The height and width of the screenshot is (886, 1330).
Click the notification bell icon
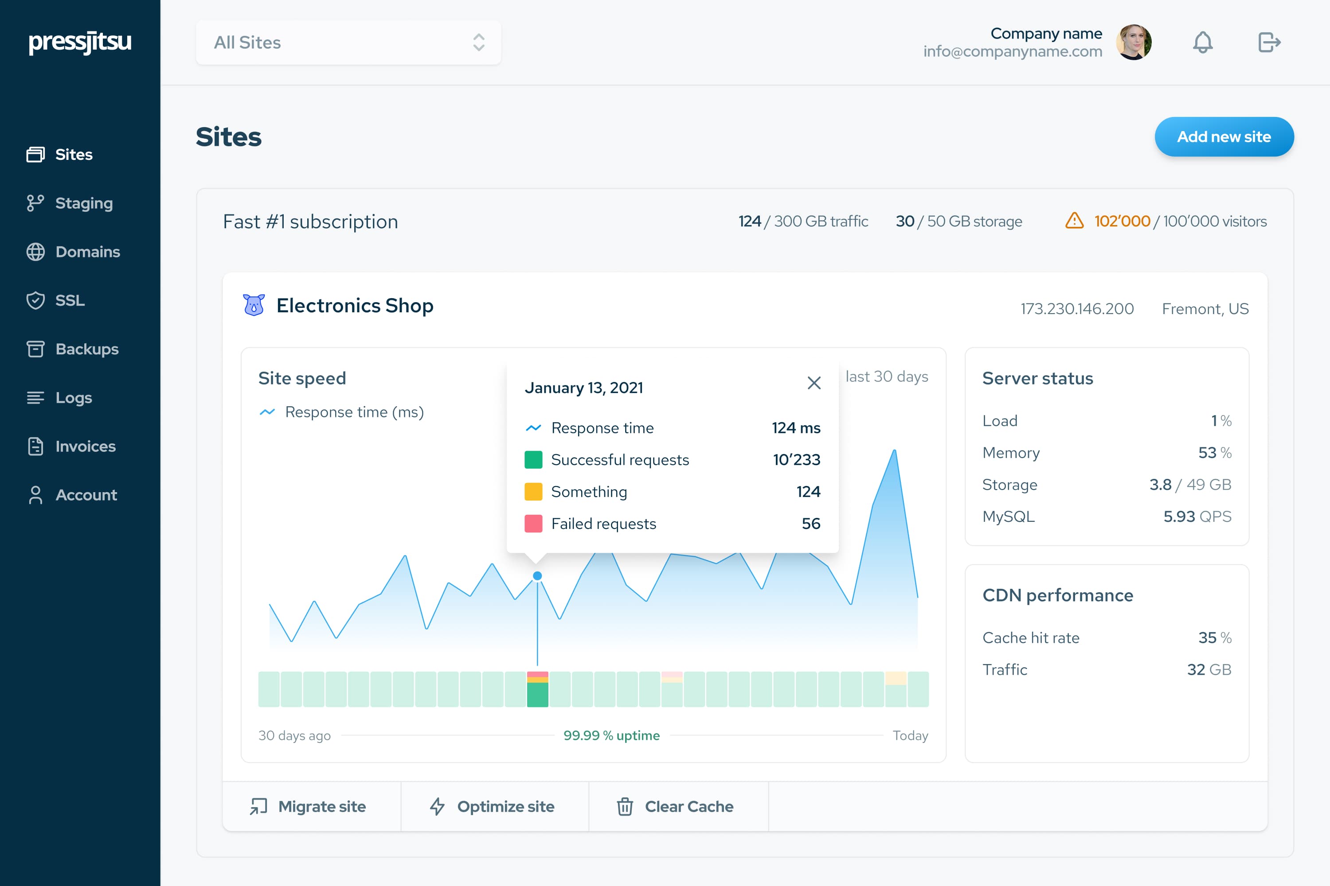[1203, 43]
